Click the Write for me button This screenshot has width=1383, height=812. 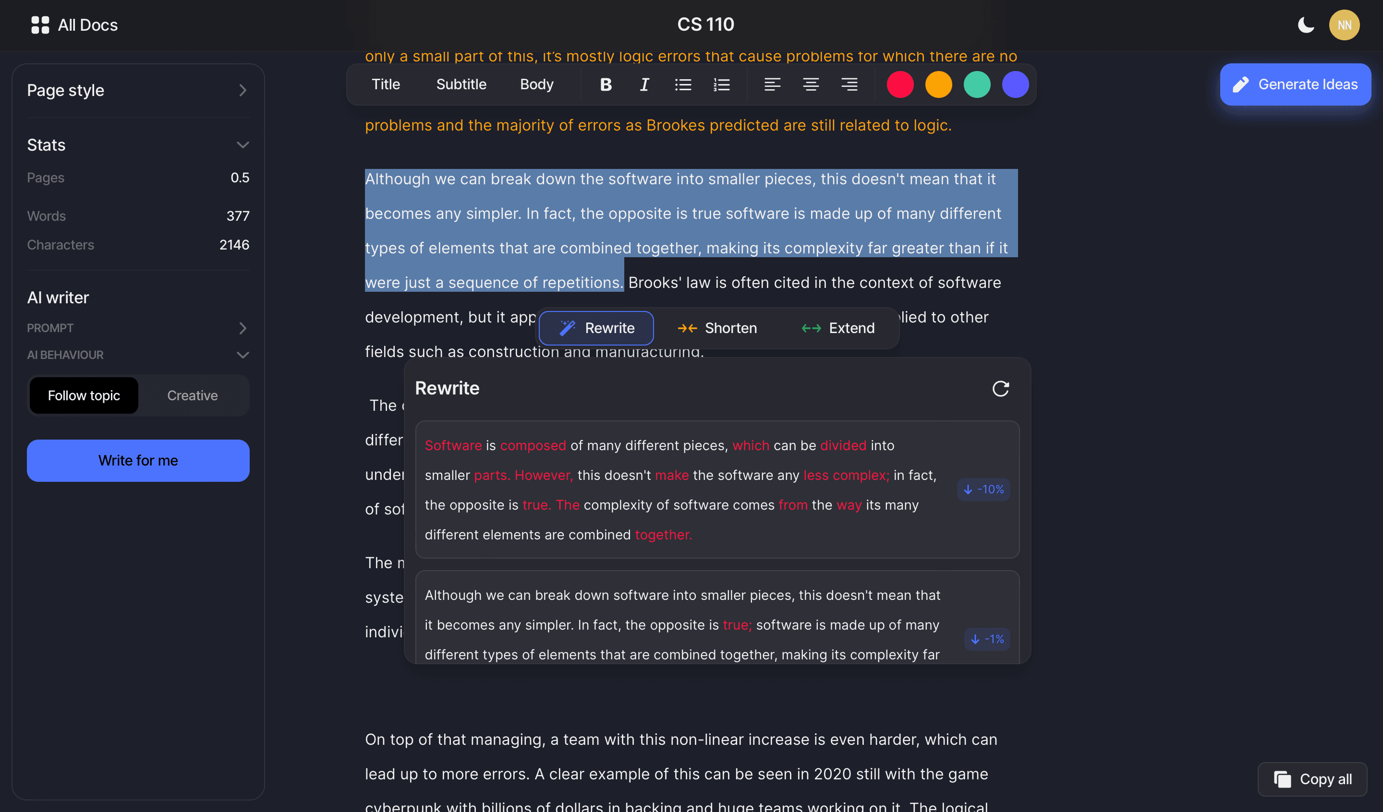coord(138,459)
